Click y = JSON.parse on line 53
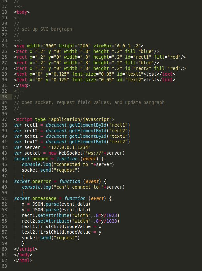The height and width of the screenshot is (271, 202). (x=40, y=210)
